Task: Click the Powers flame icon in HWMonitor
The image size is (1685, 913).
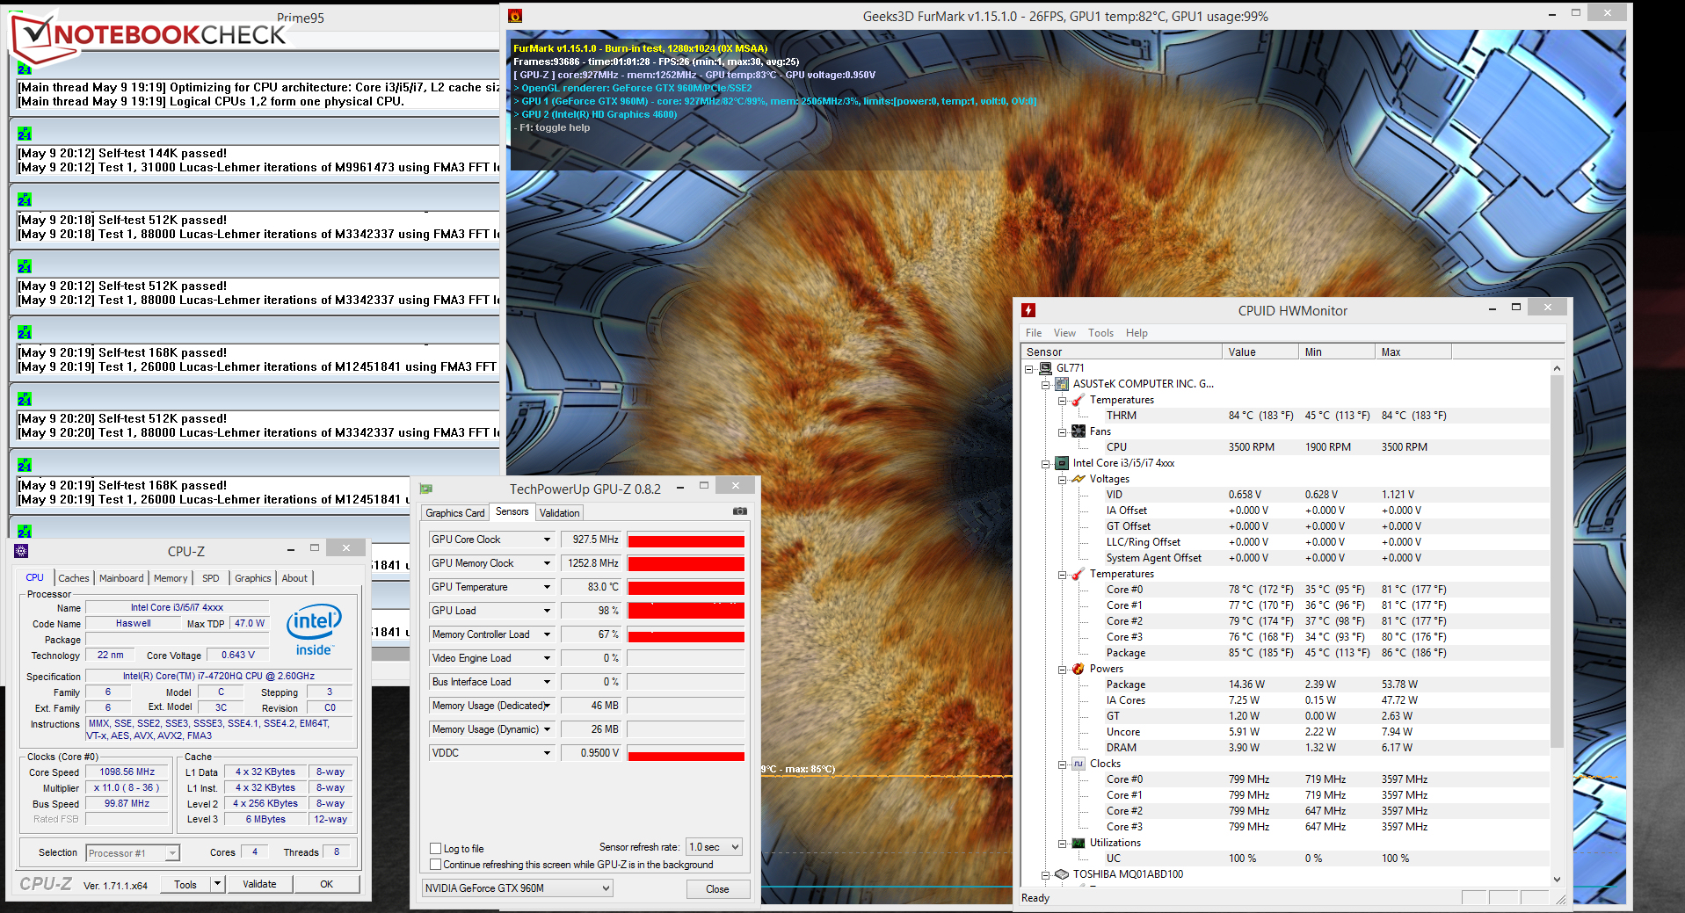Action: click(1079, 669)
